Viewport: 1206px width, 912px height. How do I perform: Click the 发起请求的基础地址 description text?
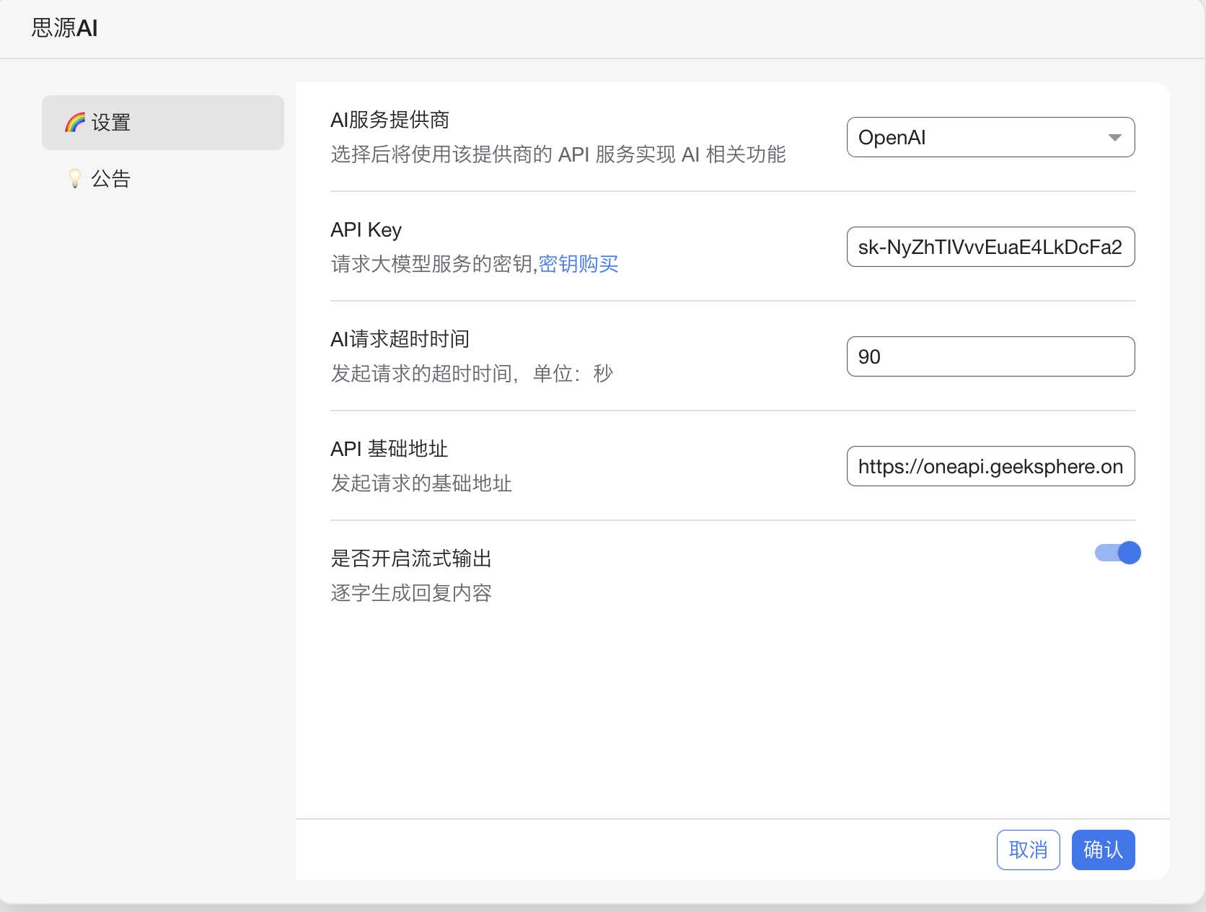[421, 483]
